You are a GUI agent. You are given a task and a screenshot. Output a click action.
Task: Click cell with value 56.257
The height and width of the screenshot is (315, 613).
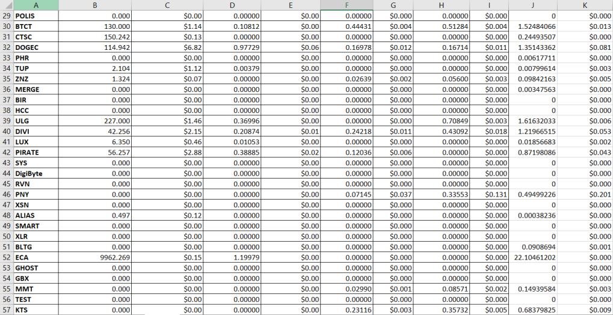[95, 153]
